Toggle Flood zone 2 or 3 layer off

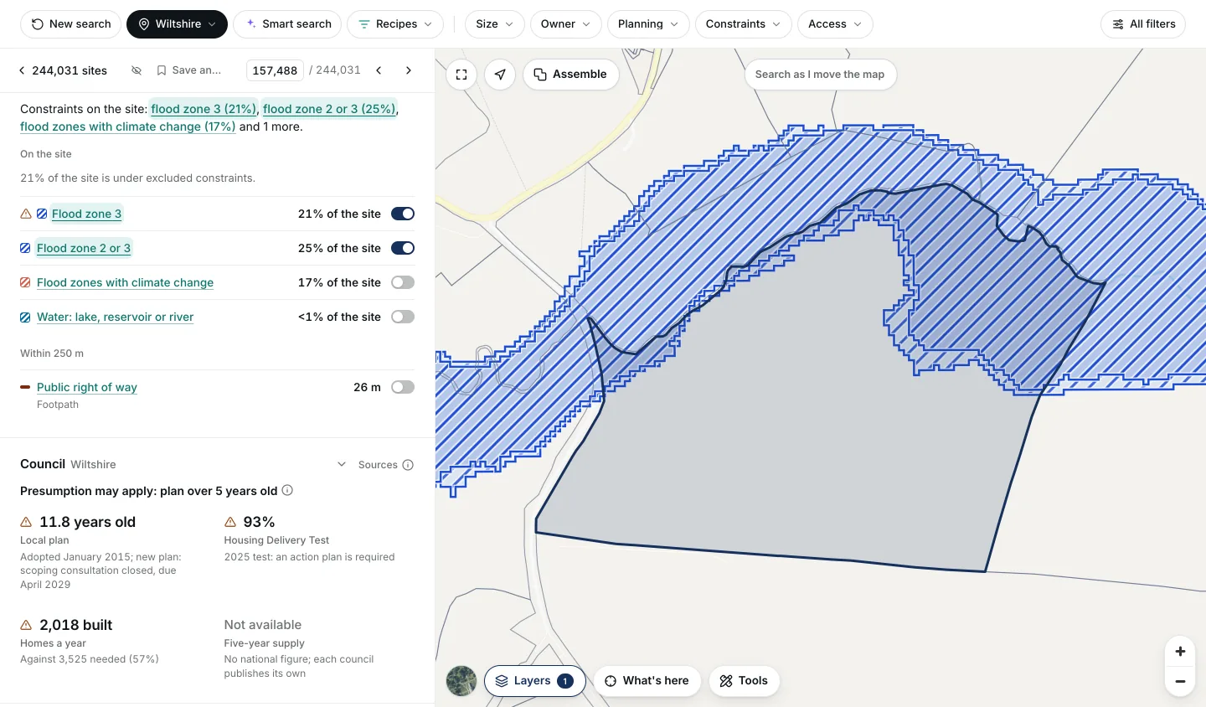coord(403,248)
